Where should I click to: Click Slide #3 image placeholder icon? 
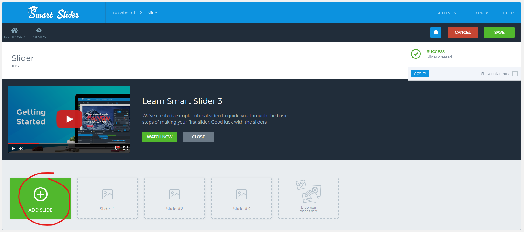[242, 194]
